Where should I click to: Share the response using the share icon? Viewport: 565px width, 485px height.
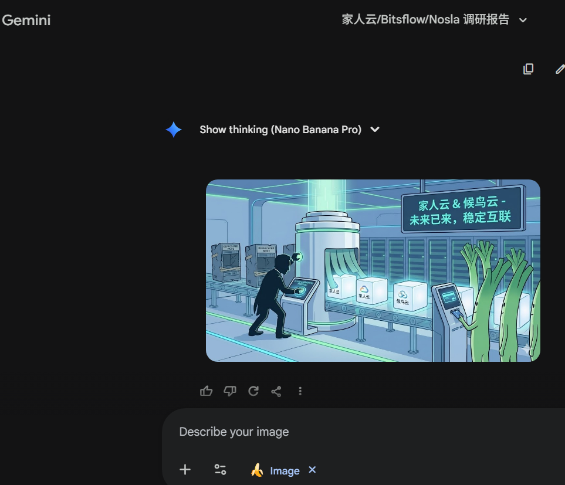point(276,391)
